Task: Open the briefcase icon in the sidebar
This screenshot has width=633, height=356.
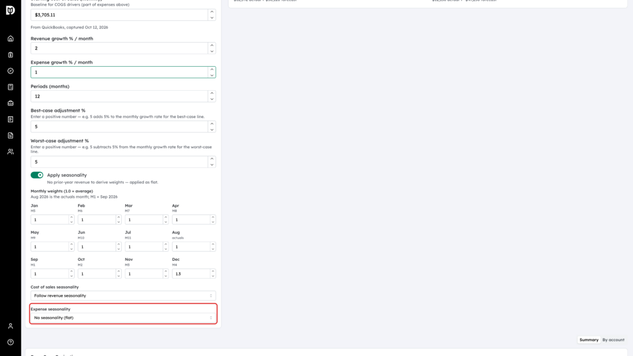Action: click(x=11, y=103)
